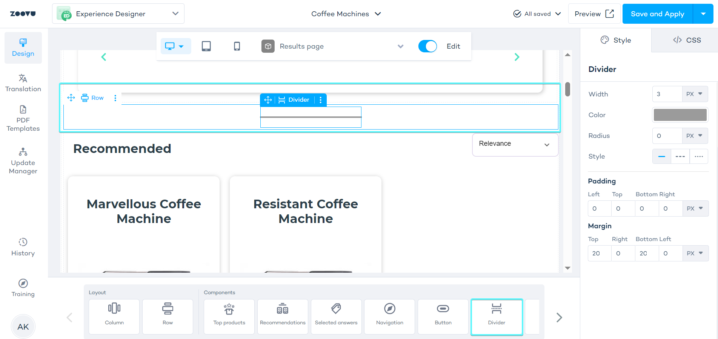718x339 pixels.
Task: Click the Divider options three-dot menu
Action: pyautogui.click(x=321, y=100)
